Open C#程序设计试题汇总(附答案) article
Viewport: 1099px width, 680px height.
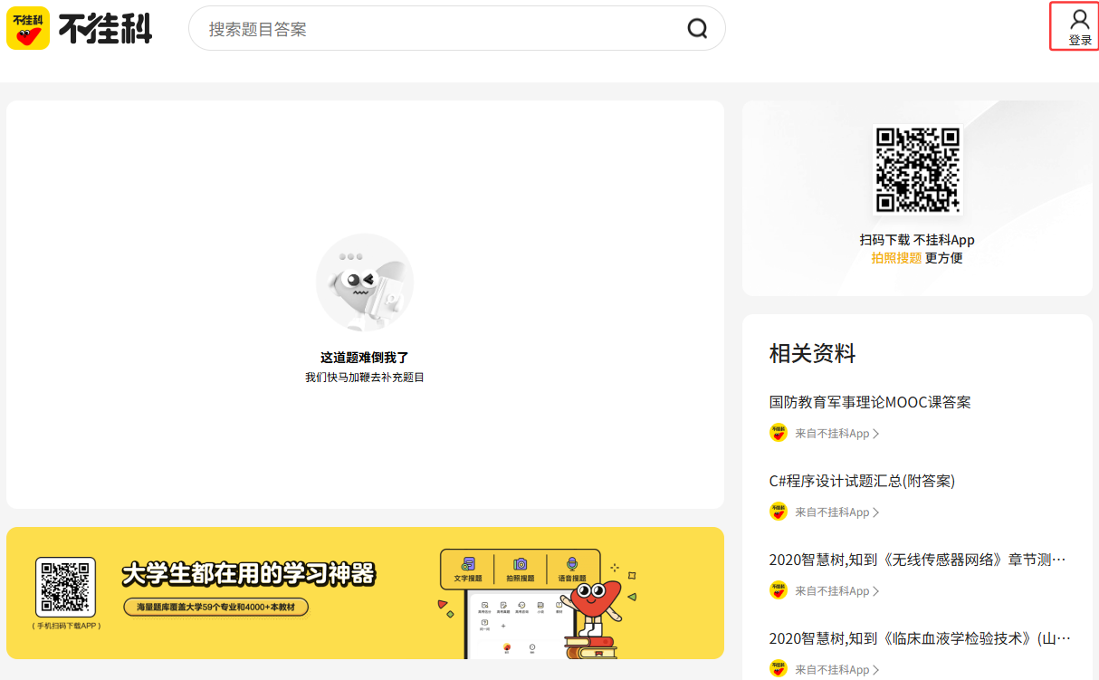[859, 480]
